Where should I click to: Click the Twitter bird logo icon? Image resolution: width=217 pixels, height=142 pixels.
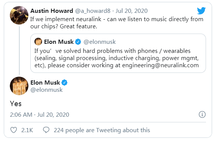click(x=201, y=11)
